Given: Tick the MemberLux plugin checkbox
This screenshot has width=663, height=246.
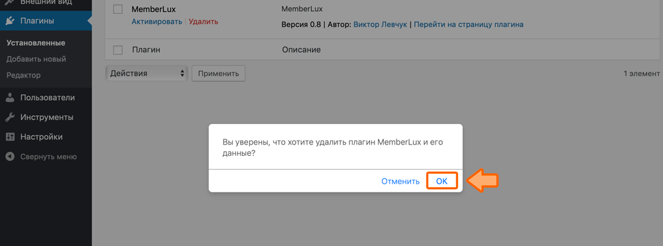Looking at the screenshot, I should click(118, 9).
